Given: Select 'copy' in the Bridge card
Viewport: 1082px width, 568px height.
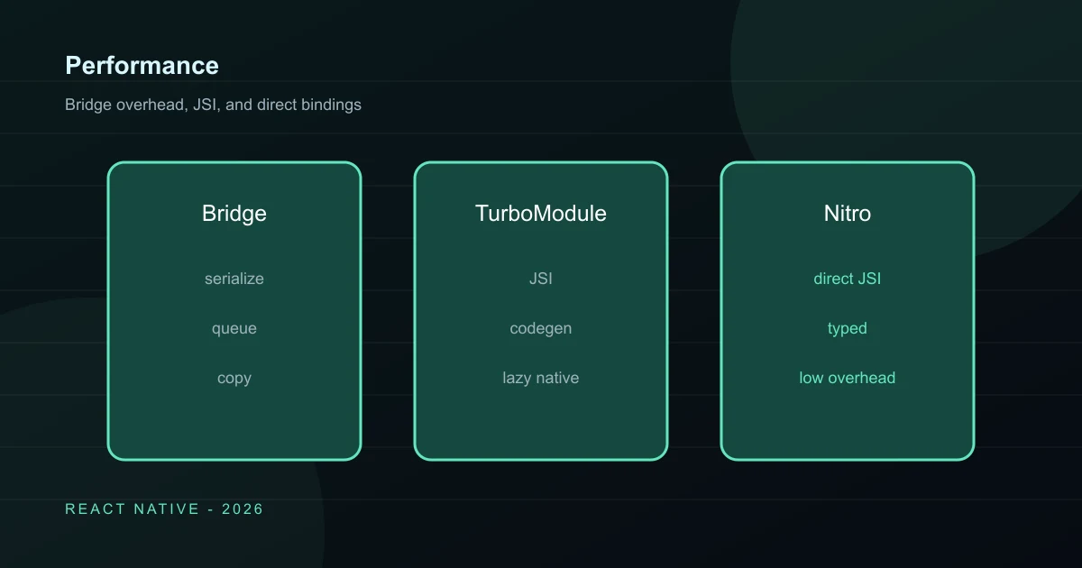Looking at the screenshot, I should tap(234, 378).
